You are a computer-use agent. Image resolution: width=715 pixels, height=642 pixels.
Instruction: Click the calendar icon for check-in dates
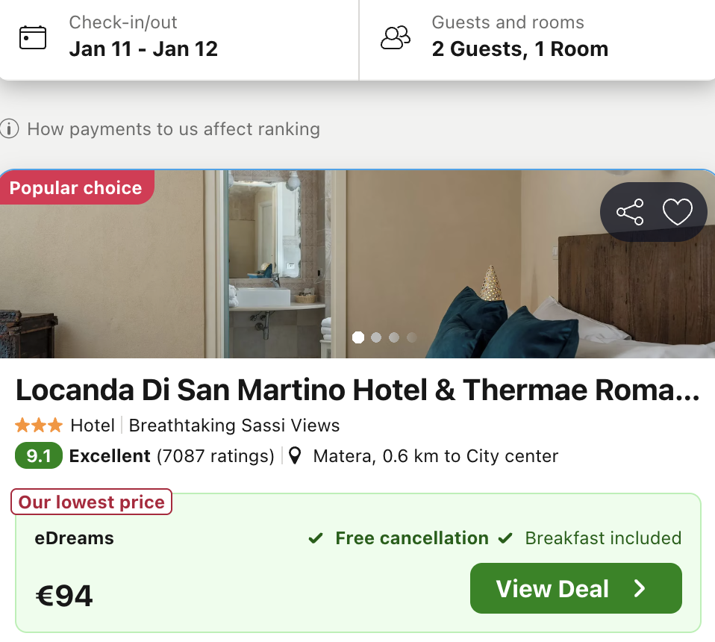[x=32, y=36]
